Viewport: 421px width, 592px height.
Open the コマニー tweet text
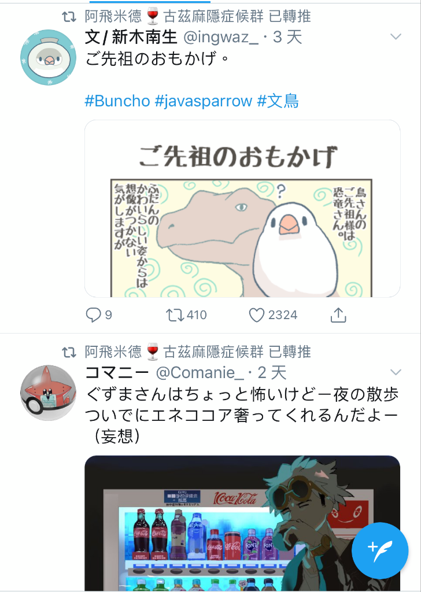click(242, 415)
